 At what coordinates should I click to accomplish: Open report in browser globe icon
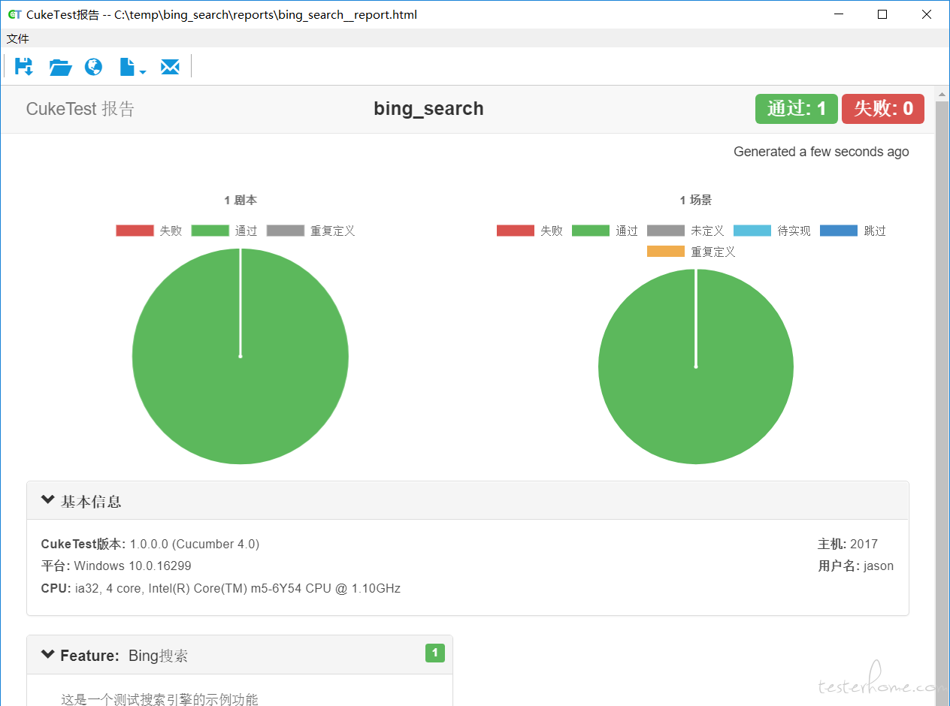[94, 67]
